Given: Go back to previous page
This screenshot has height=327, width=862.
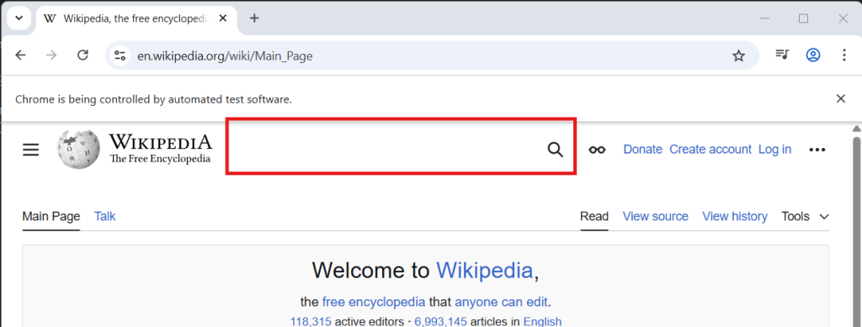Looking at the screenshot, I should (x=21, y=55).
